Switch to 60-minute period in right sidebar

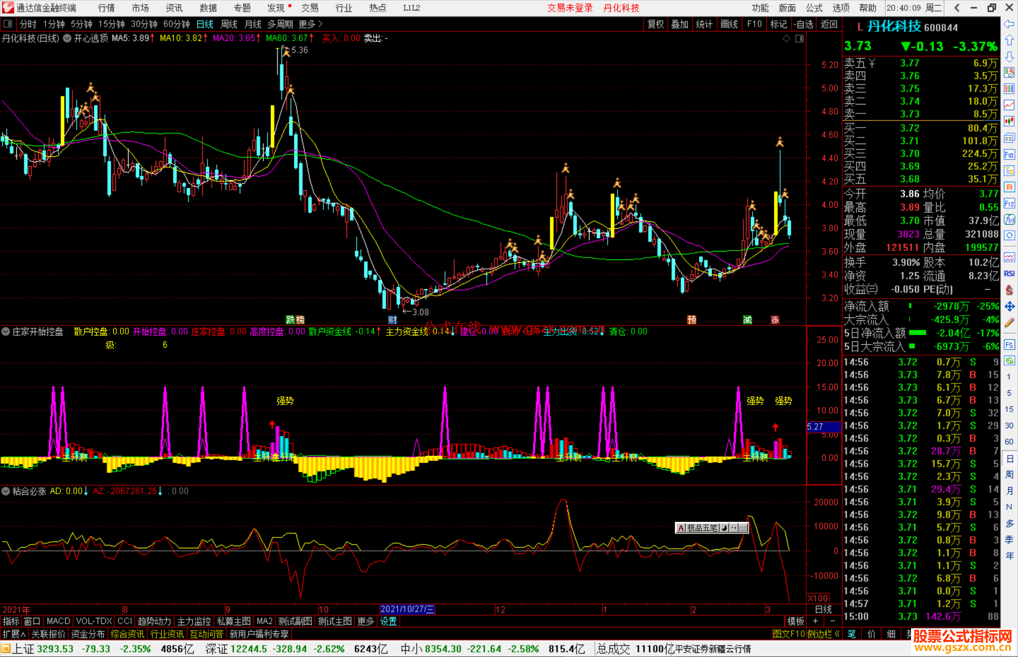click(1009, 442)
